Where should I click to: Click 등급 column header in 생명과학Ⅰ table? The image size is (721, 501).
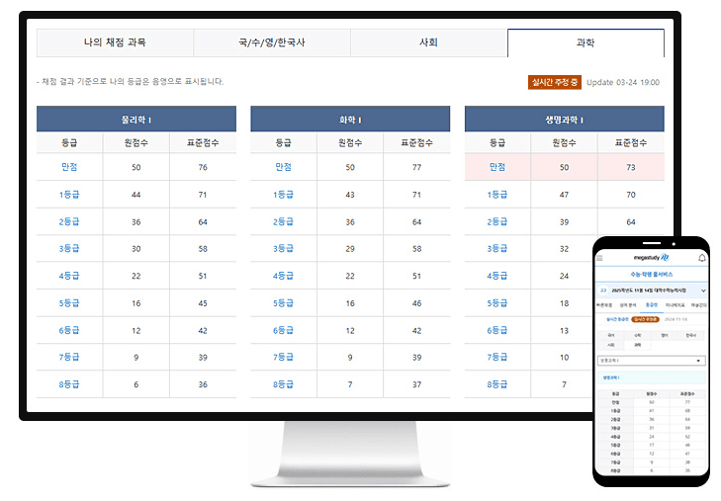tap(497, 143)
